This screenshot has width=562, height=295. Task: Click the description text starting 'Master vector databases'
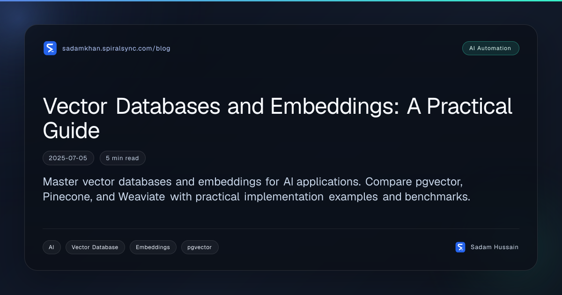click(x=256, y=189)
